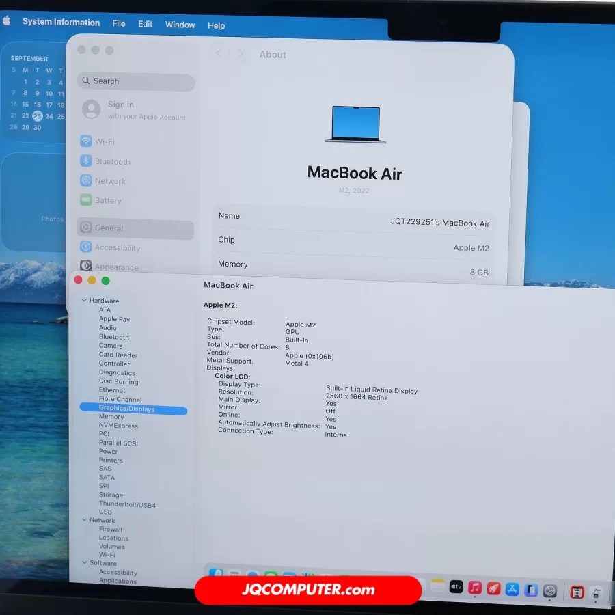Screen dimensions: 615x615
Task: Open the Accessibility icon in Settings sidebar
Action: (86, 246)
